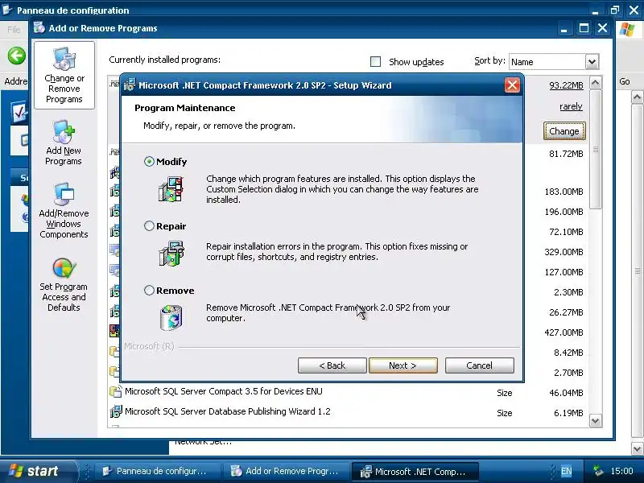
Task: Click the program list scrollbar thumb
Action: click(x=596, y=150)
